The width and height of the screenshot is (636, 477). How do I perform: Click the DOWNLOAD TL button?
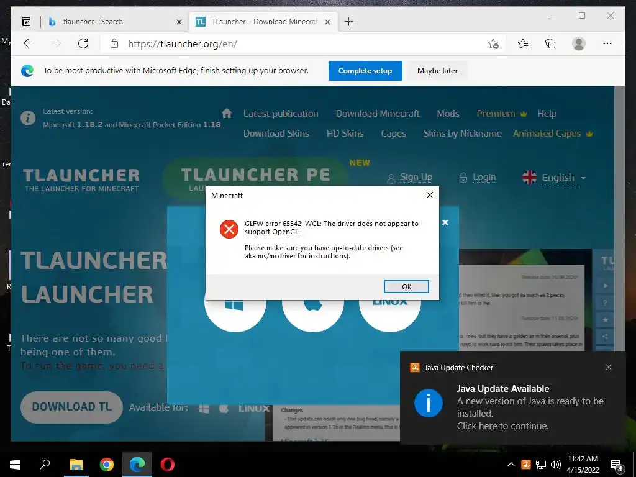point(72,407)
